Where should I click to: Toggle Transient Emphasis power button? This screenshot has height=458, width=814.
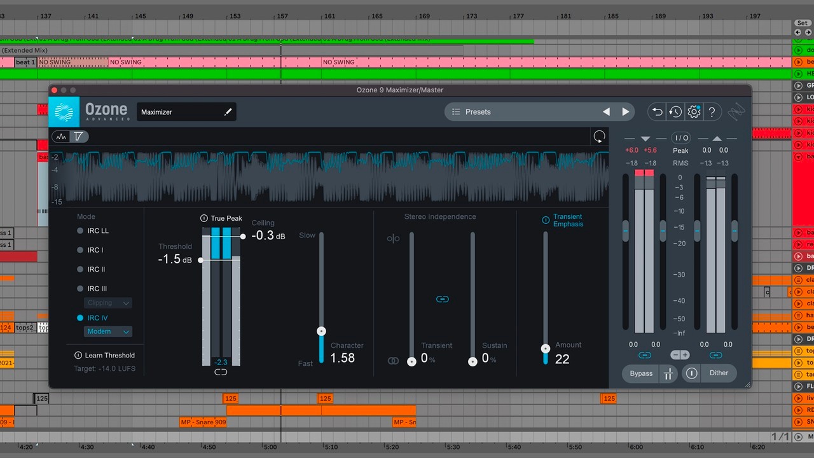tap(546, 220)
